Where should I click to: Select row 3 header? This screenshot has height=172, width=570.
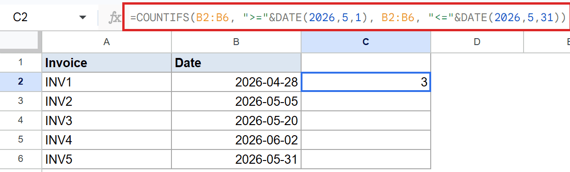(20, 101)
